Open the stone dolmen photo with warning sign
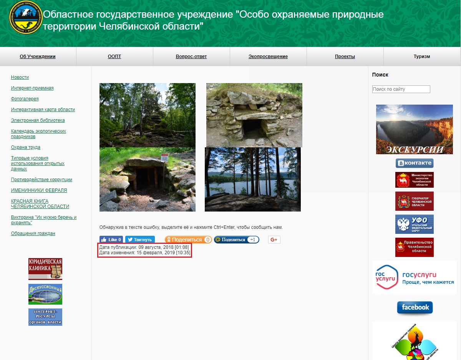 147,180
